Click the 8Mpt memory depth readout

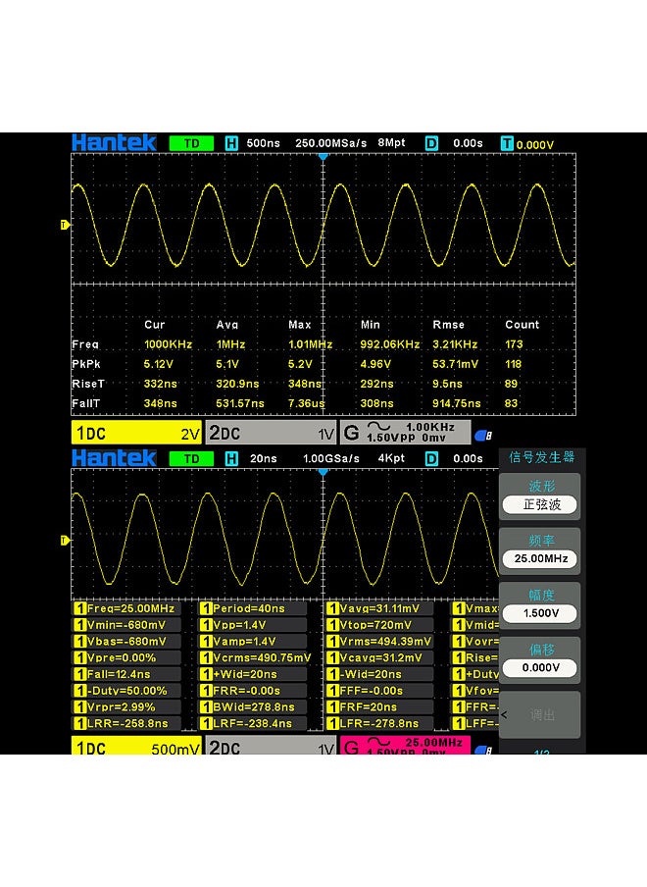point(391,142)
